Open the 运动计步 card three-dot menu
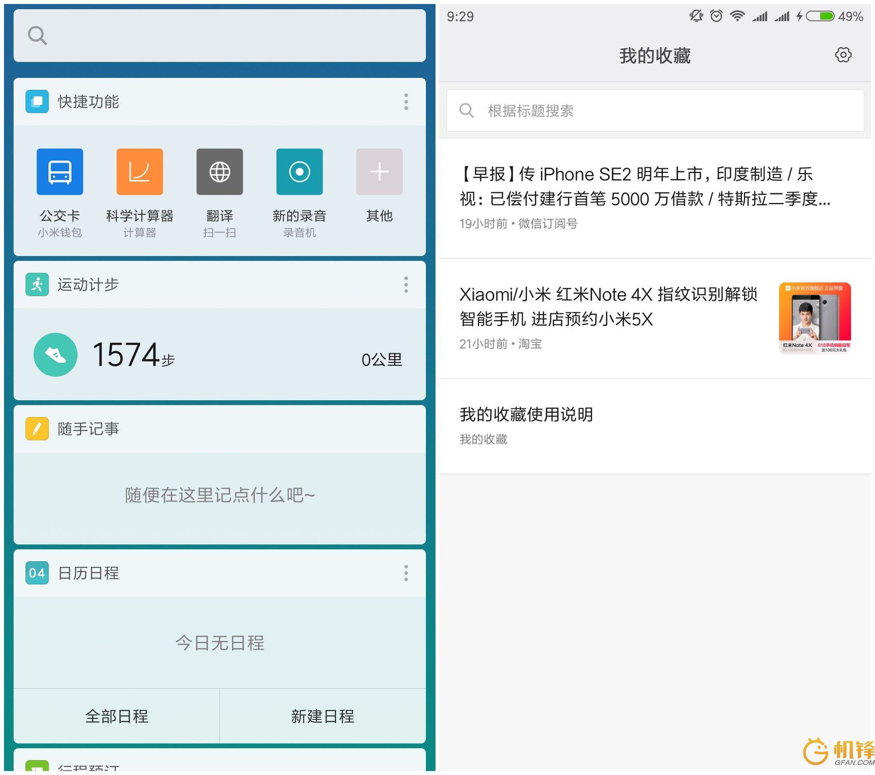Screen dimensions: 875x775 [x=406, y=285]
